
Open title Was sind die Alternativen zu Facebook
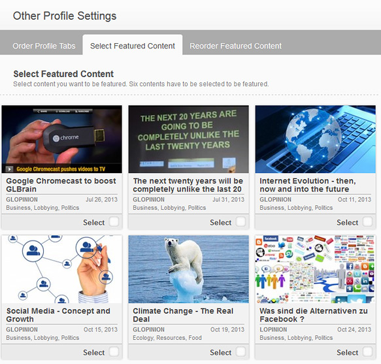tap(314, 315)
